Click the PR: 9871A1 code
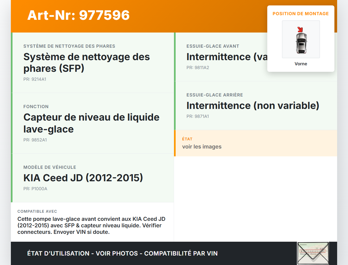 tap(198, 117)
